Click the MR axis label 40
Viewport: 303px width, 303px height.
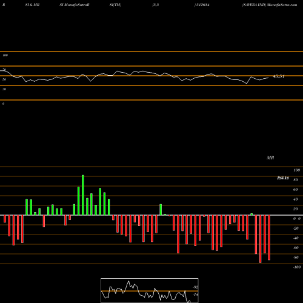coord(296,199)
